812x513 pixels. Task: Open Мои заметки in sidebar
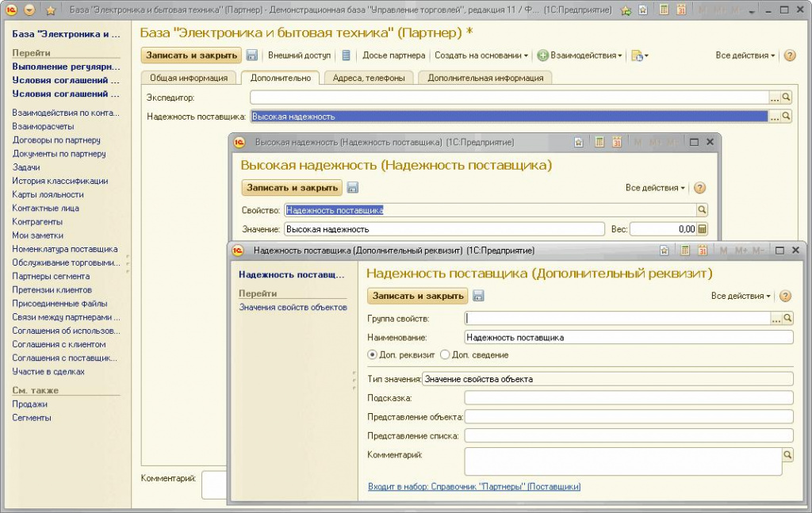click(x=37, y=235)
